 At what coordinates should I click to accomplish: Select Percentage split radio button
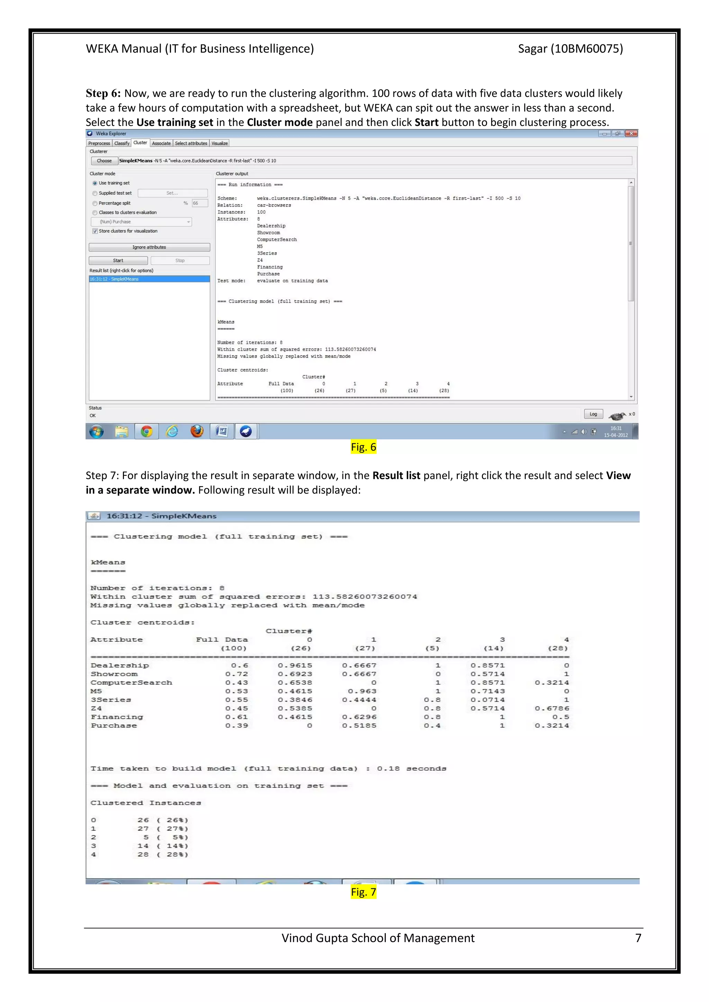point(95,203)
